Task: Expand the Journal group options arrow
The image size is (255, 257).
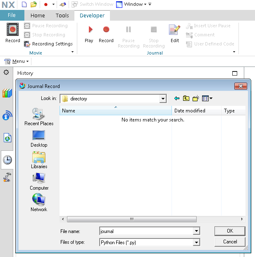Action: 234,52
